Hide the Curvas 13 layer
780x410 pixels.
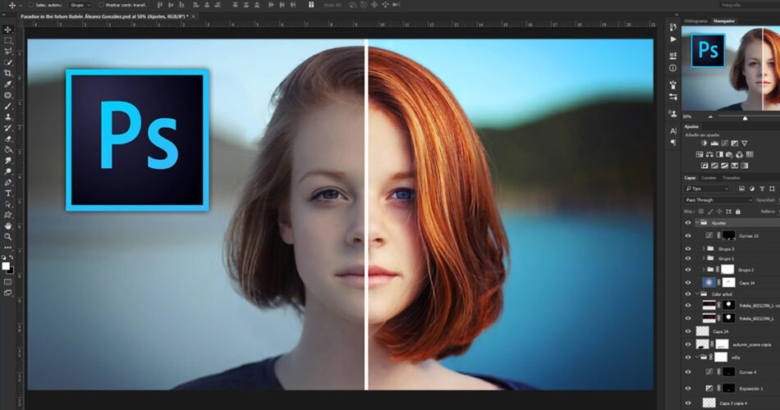688,235
